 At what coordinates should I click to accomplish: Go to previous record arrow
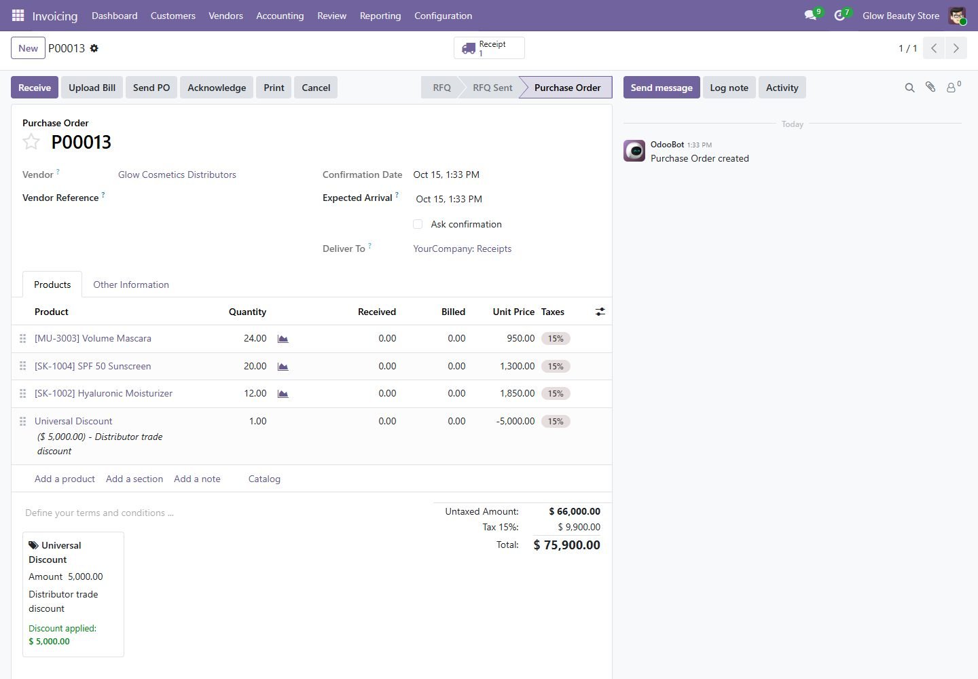coord(934,48)
